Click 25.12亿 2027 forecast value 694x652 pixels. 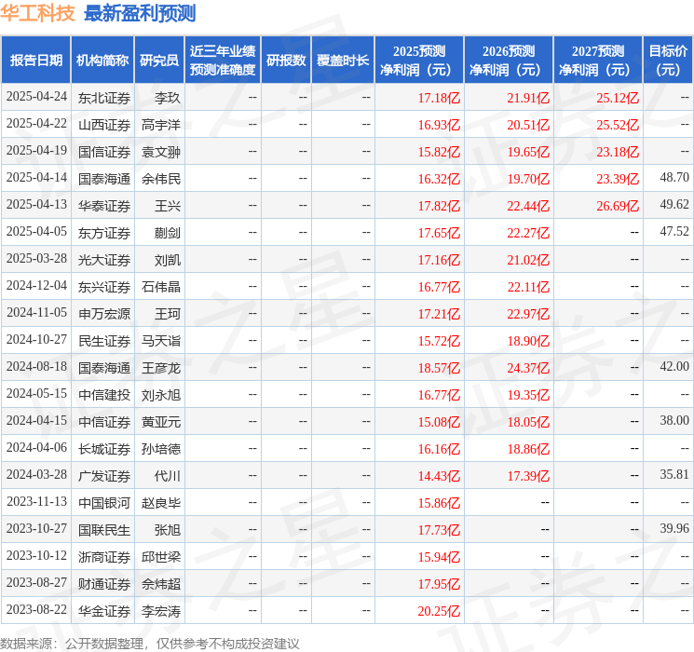click(x=618, y=98)
